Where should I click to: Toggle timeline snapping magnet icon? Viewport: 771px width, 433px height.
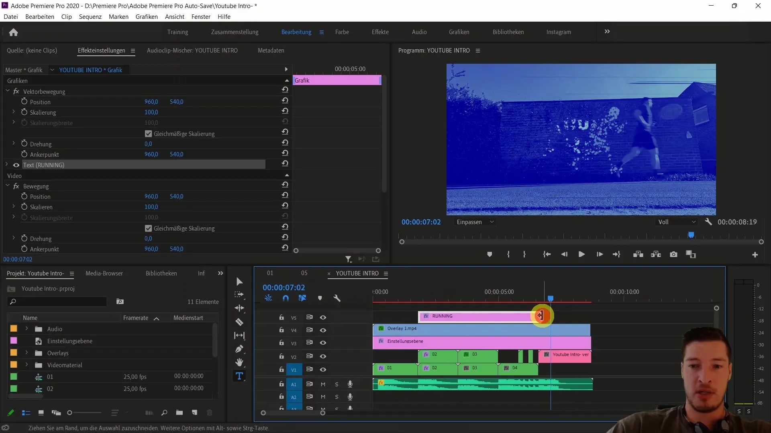click(x=286, y=298)
